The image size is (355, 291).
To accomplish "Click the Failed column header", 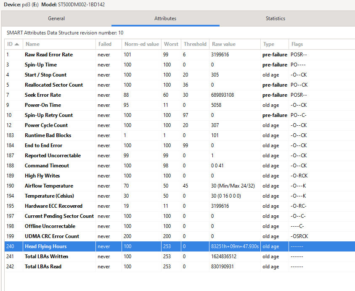I will [x=105, y=44].
